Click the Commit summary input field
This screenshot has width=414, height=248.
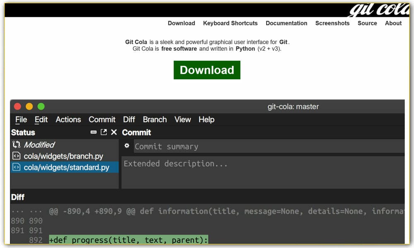[x=265, y=146]
